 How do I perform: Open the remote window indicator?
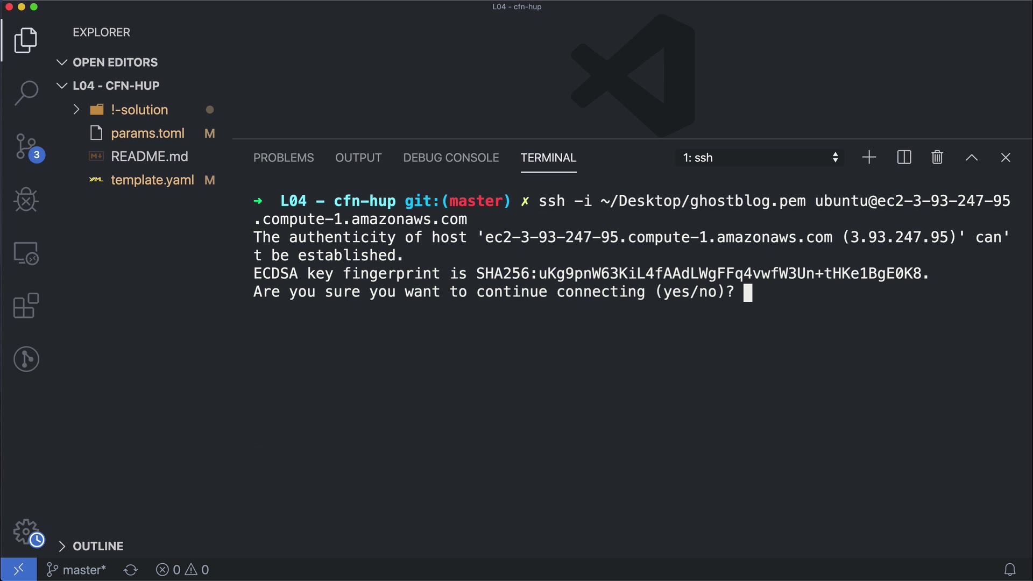click(x=18, y=570)
